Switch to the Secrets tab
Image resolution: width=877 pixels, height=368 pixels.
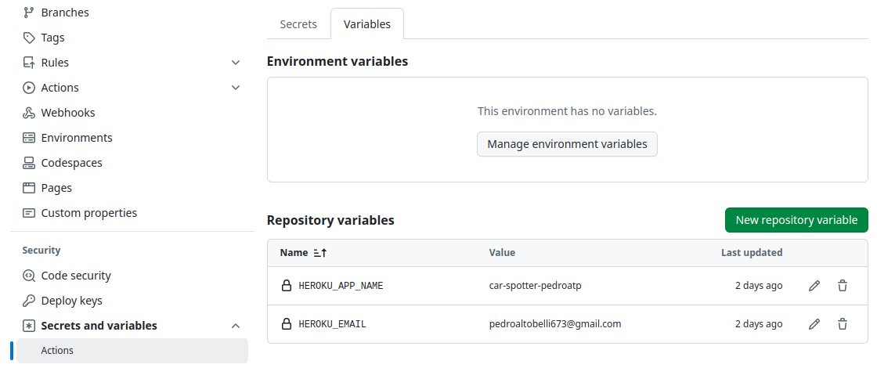click(x=298, y=24)
